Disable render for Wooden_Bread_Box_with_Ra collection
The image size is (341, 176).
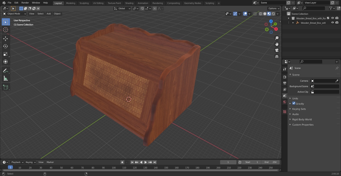point(337,18)
